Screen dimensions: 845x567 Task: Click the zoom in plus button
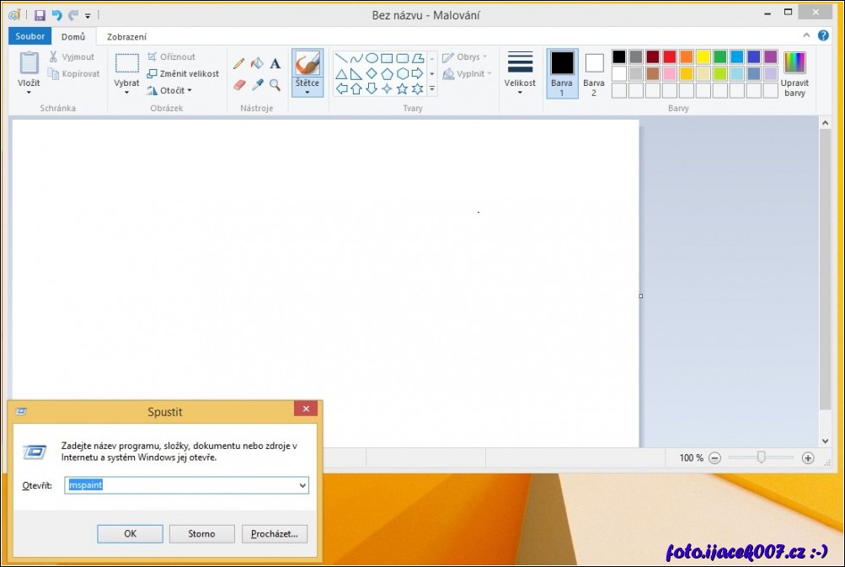coord(808,458)
